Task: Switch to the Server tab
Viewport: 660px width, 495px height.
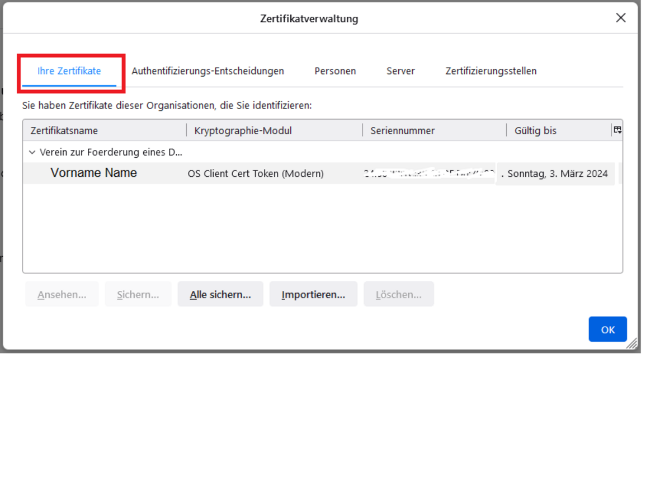Action: pyautogui.click(x=400, y=71)
